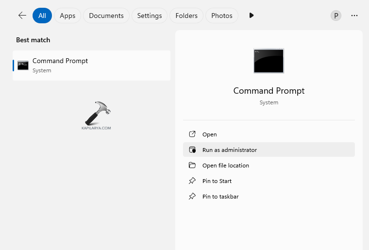This screenshot has width=369, height=250.
Task: Click the back arrow icon
Action: pos(22,16)
